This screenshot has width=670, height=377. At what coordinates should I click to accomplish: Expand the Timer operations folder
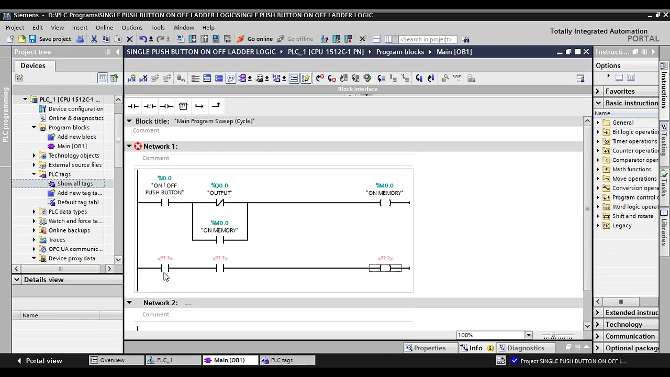598,141
